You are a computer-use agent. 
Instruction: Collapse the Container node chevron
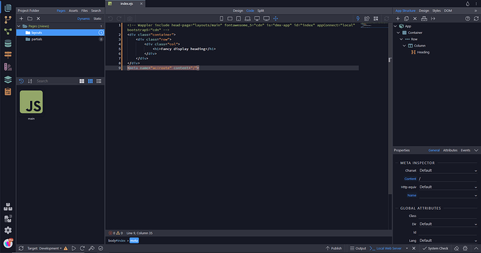(x=399, y=33)
